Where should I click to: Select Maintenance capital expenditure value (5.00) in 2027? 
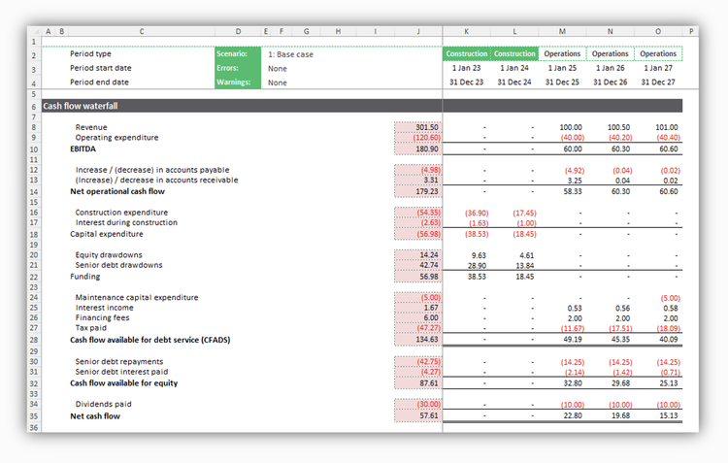click(x=670, y=298)
